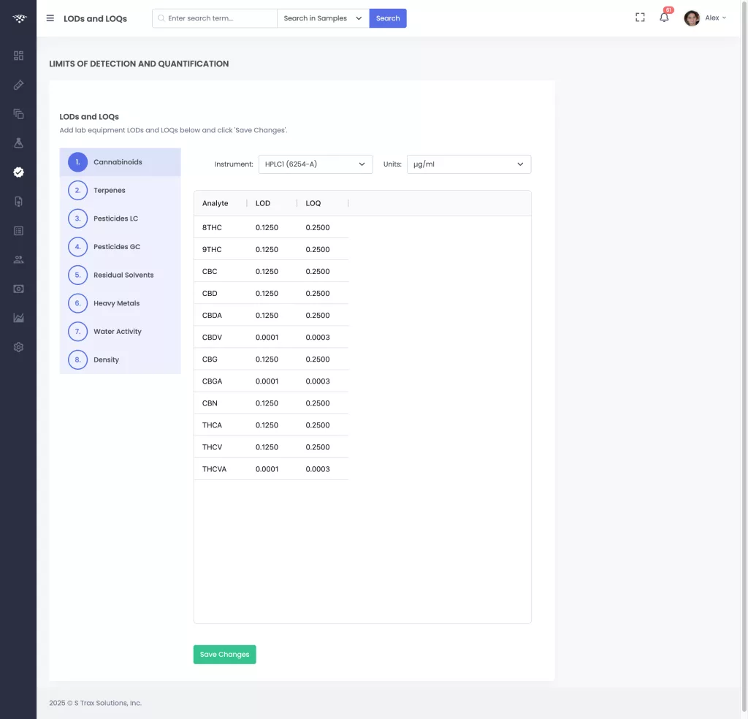Switch to the Pesticides GC step
Viewport: 748px width, 719px height.
(x=121, y=247)
